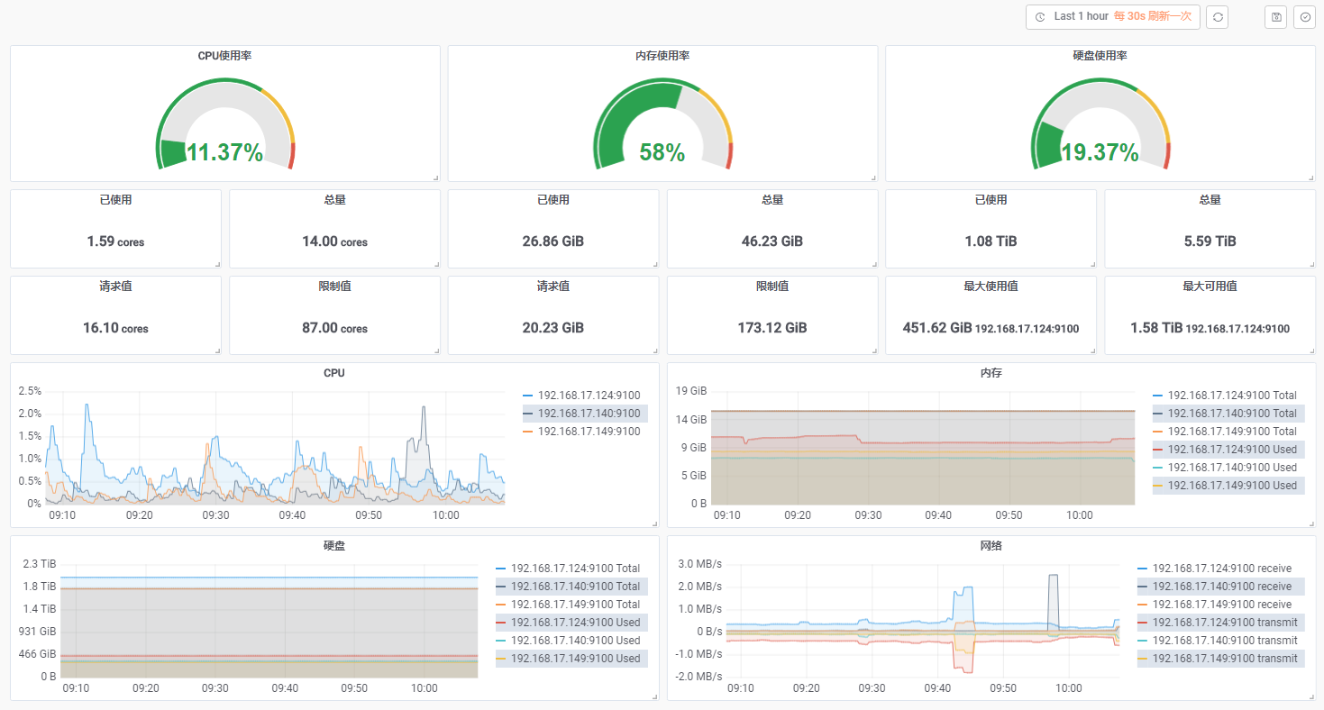The image size is (1324, 710).
Task: Click the save dashboard icon
Action: point(1276,17)
